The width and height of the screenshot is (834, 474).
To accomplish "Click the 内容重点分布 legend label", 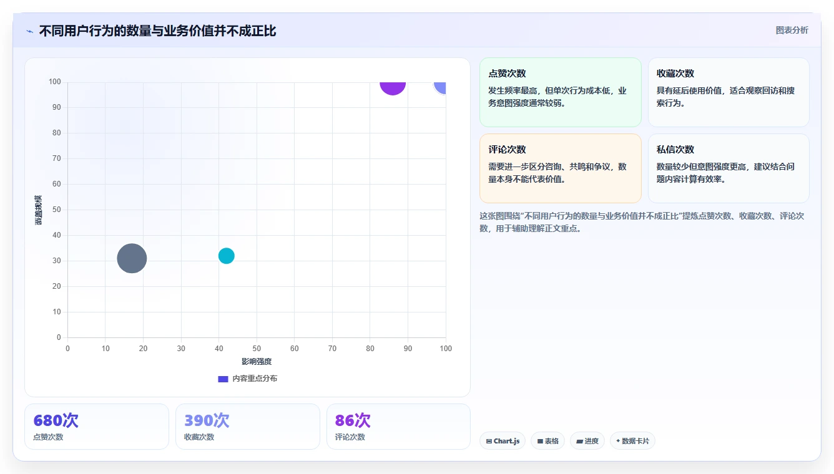I will (255, 379).
